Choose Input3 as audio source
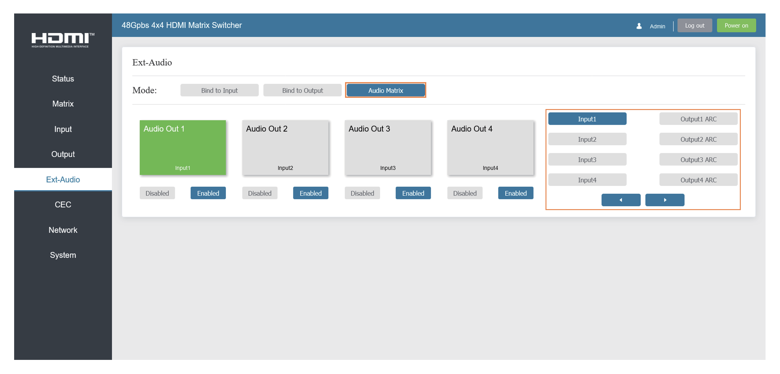 click(x=587, y=159)
